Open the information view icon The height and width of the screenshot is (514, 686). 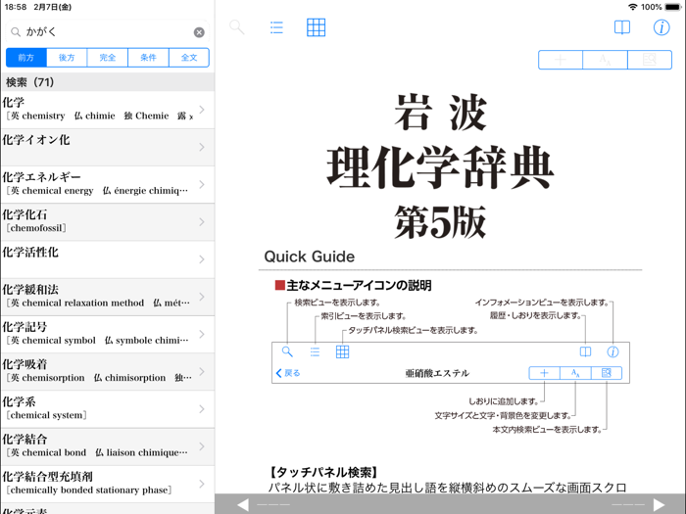pos(661,27)
